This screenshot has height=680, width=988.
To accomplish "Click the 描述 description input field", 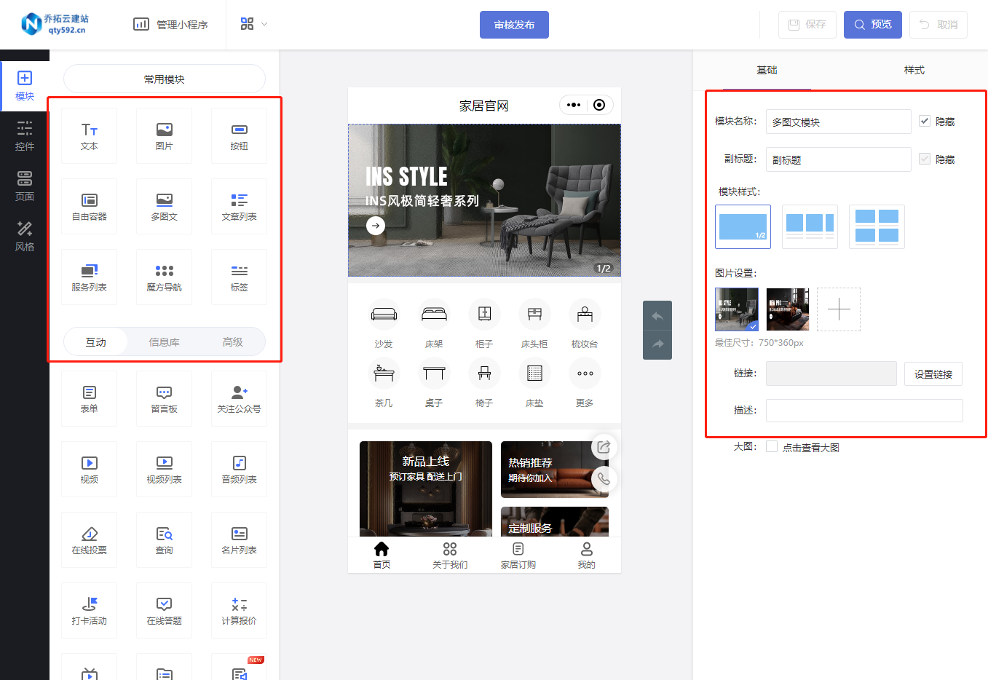I will (864, 411).
